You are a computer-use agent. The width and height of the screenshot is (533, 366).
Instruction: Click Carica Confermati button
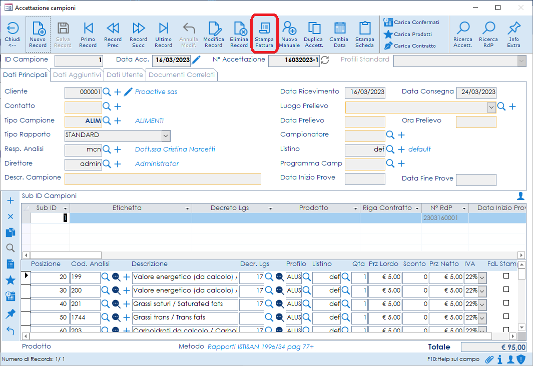click(411, 22)
